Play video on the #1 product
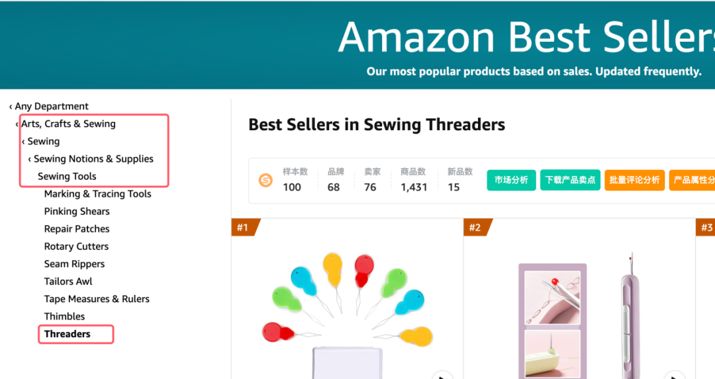Viewport: 715px width, 379px height. (442, 376)
